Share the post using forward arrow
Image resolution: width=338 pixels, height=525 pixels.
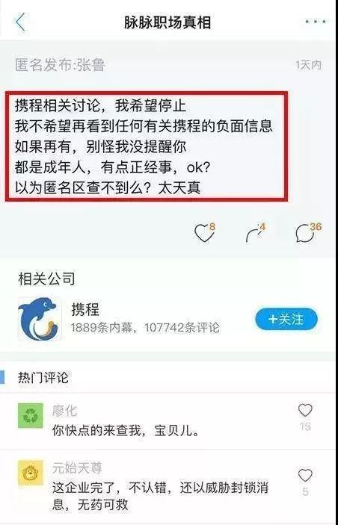255,233
